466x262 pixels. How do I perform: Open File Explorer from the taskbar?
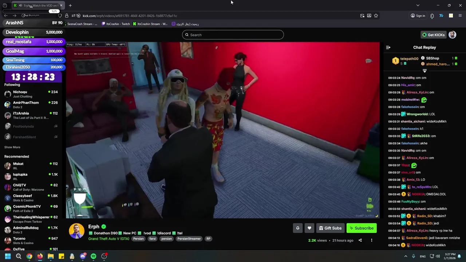tap(51, 256)
